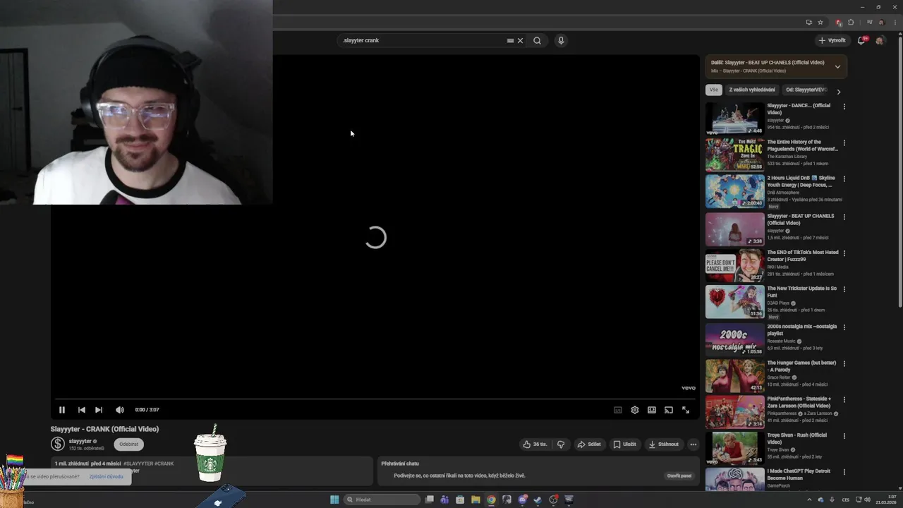Screen dimensions: 903x508
Task: Open Slayyyter - DANCE... video thumbnail
Action: point(735,119)
